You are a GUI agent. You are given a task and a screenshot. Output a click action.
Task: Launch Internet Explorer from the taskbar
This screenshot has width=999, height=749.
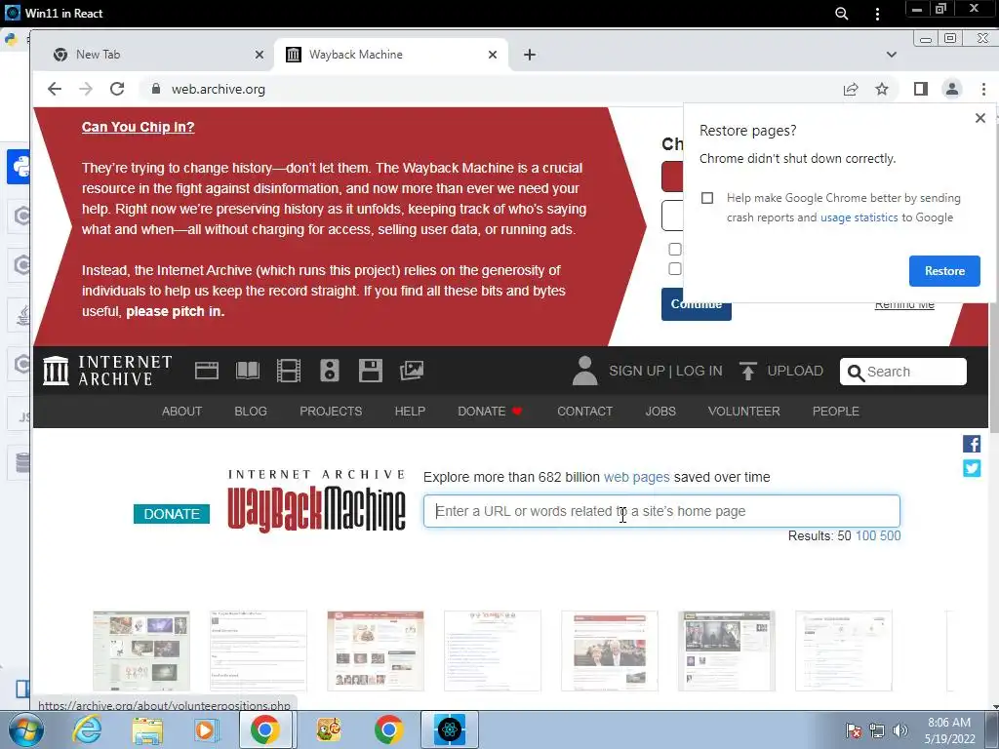coord(87,729)
